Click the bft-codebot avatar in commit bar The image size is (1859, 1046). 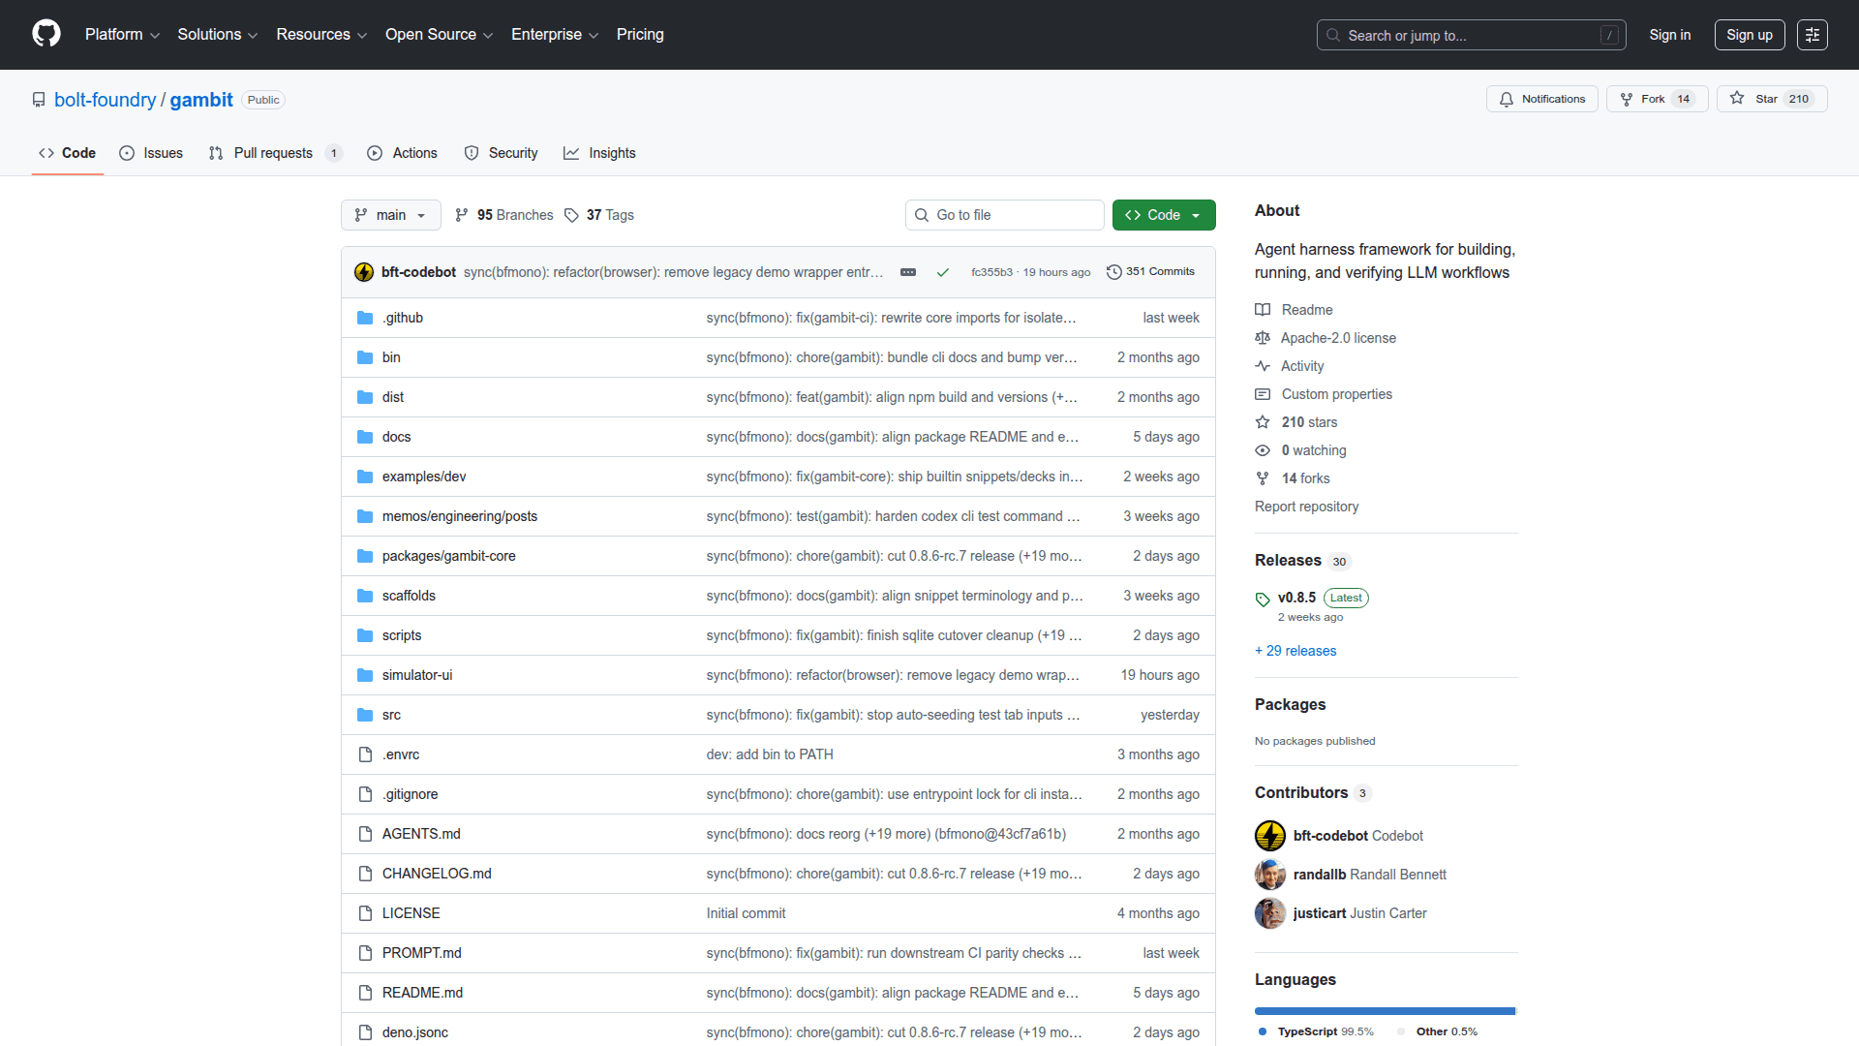pyautogui.click(x=364, y=272)
